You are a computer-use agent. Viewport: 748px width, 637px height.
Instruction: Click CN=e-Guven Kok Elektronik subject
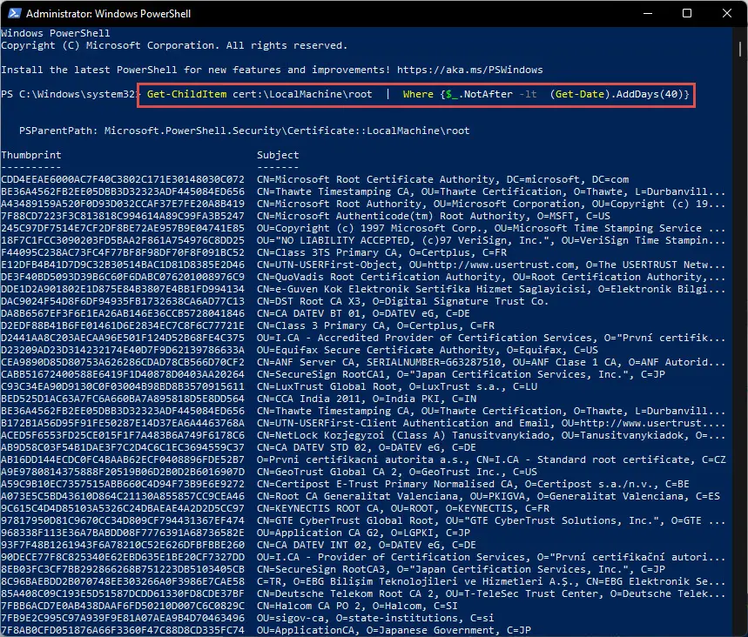point(491,289)
